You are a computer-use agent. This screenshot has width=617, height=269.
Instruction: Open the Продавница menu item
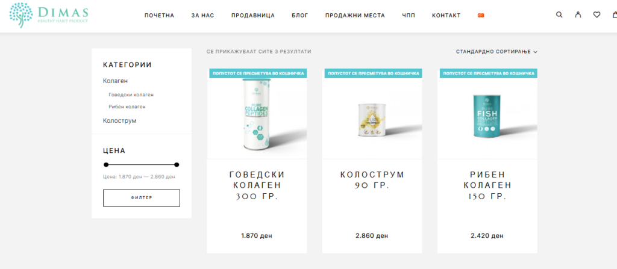point(253,15)
